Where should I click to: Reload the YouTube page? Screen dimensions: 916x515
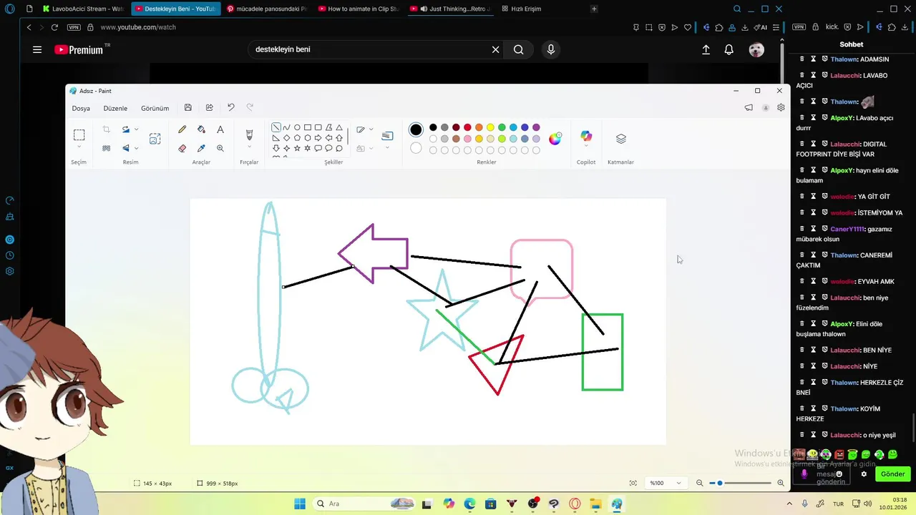click(54, 27)
